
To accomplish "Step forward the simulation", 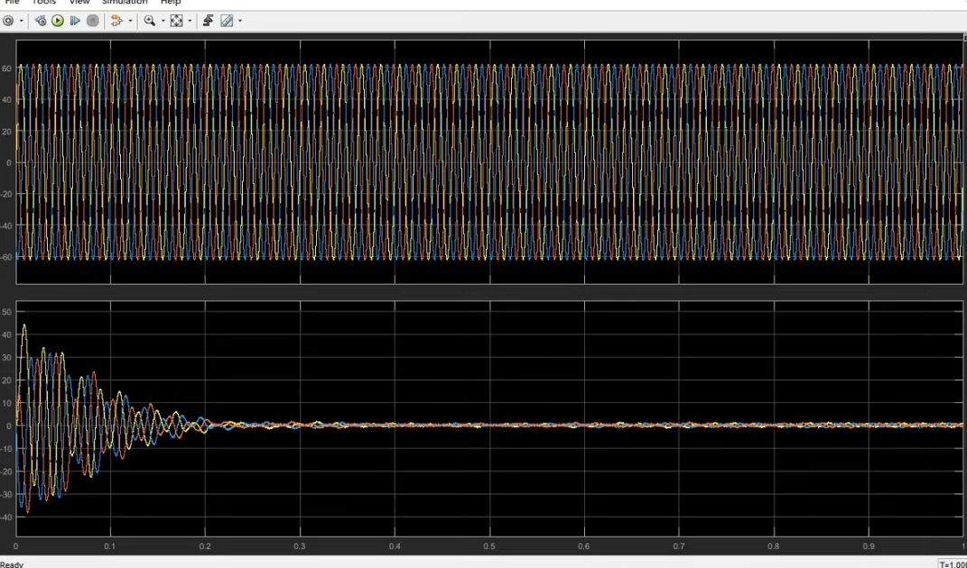I will (75, 21).
